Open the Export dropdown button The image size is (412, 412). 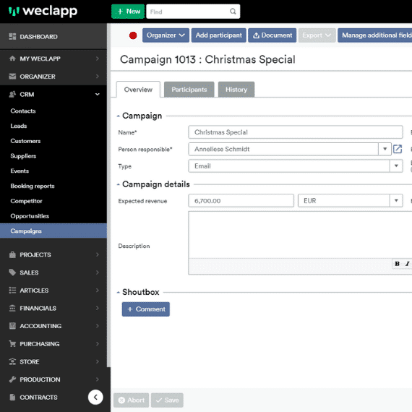[317, 35]
